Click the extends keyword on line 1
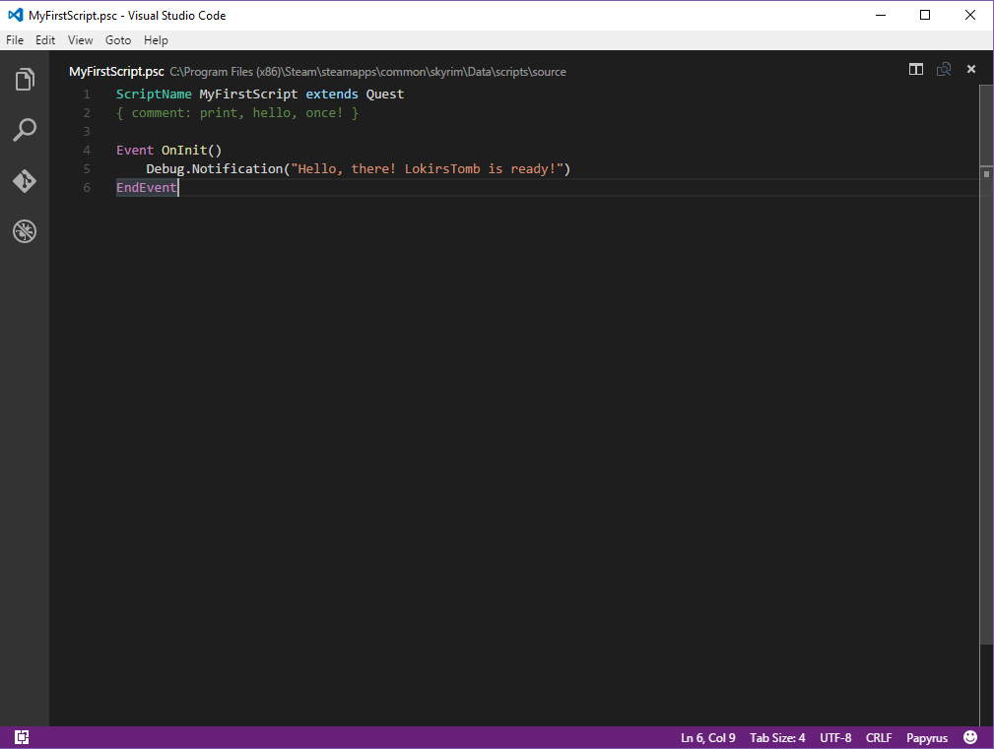This screenshot has height=749, width=994. [x=332, y=94]
